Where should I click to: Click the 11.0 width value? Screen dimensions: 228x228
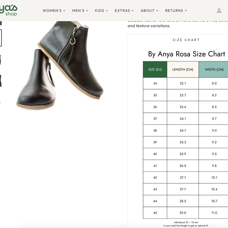[x=214, y=213]
